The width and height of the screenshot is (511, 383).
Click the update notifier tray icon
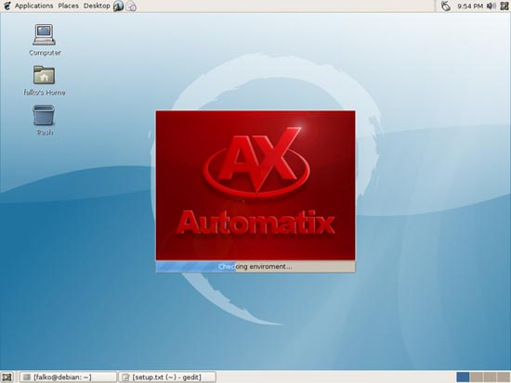445,6
